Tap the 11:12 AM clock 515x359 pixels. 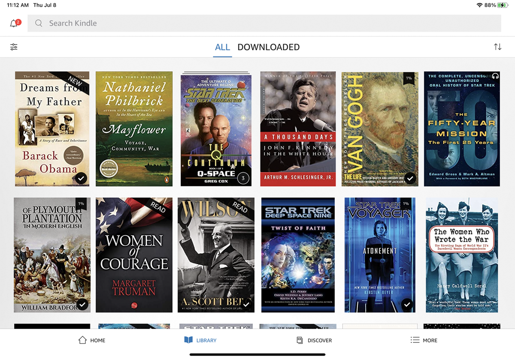point(18,5)
